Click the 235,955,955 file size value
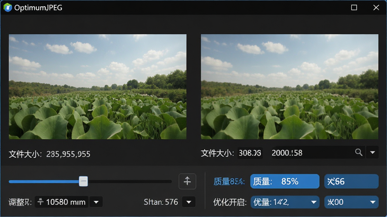387x217 pixels. [x=68, y=154]
